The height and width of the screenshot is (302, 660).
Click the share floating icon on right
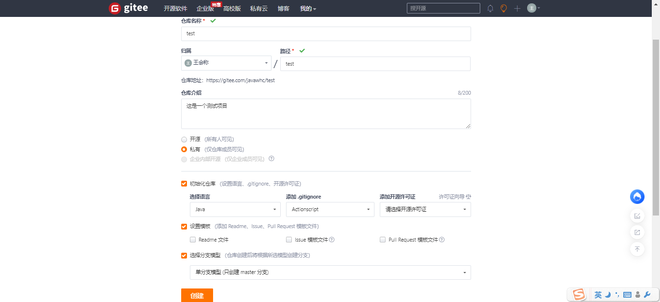pos(637,232)
